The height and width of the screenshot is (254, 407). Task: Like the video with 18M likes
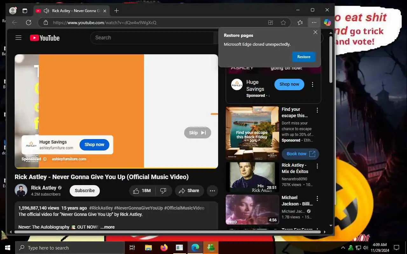pyautogui.click(x=142, y=191)
